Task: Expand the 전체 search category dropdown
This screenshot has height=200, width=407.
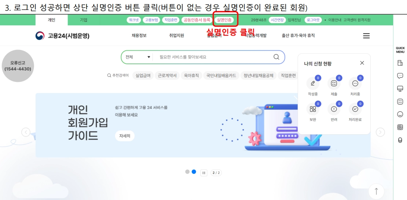Action: tap(138, 57)
